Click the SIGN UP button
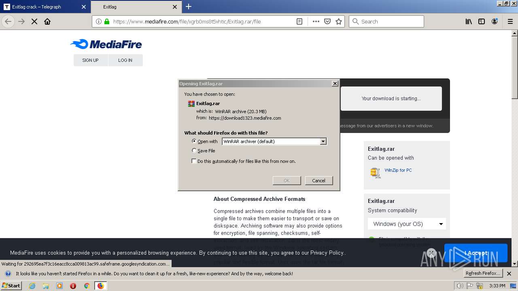Image resolution: width=518 pixels, height=291 pixels. pyautogui.click(x=90, y=60)
